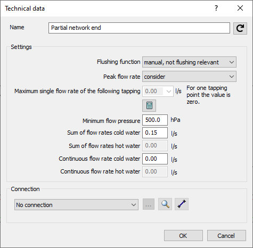The width and height of the screenshot is (253, 248).
Task: Open the Flushing function dropdown
Action: click(x=189, y=62)
